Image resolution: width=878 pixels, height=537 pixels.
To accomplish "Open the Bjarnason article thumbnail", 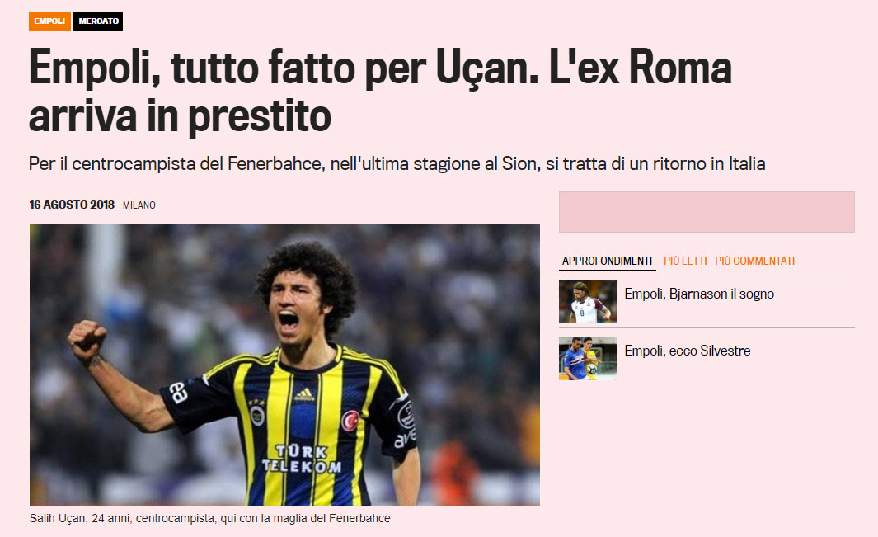I will point(587,302).
